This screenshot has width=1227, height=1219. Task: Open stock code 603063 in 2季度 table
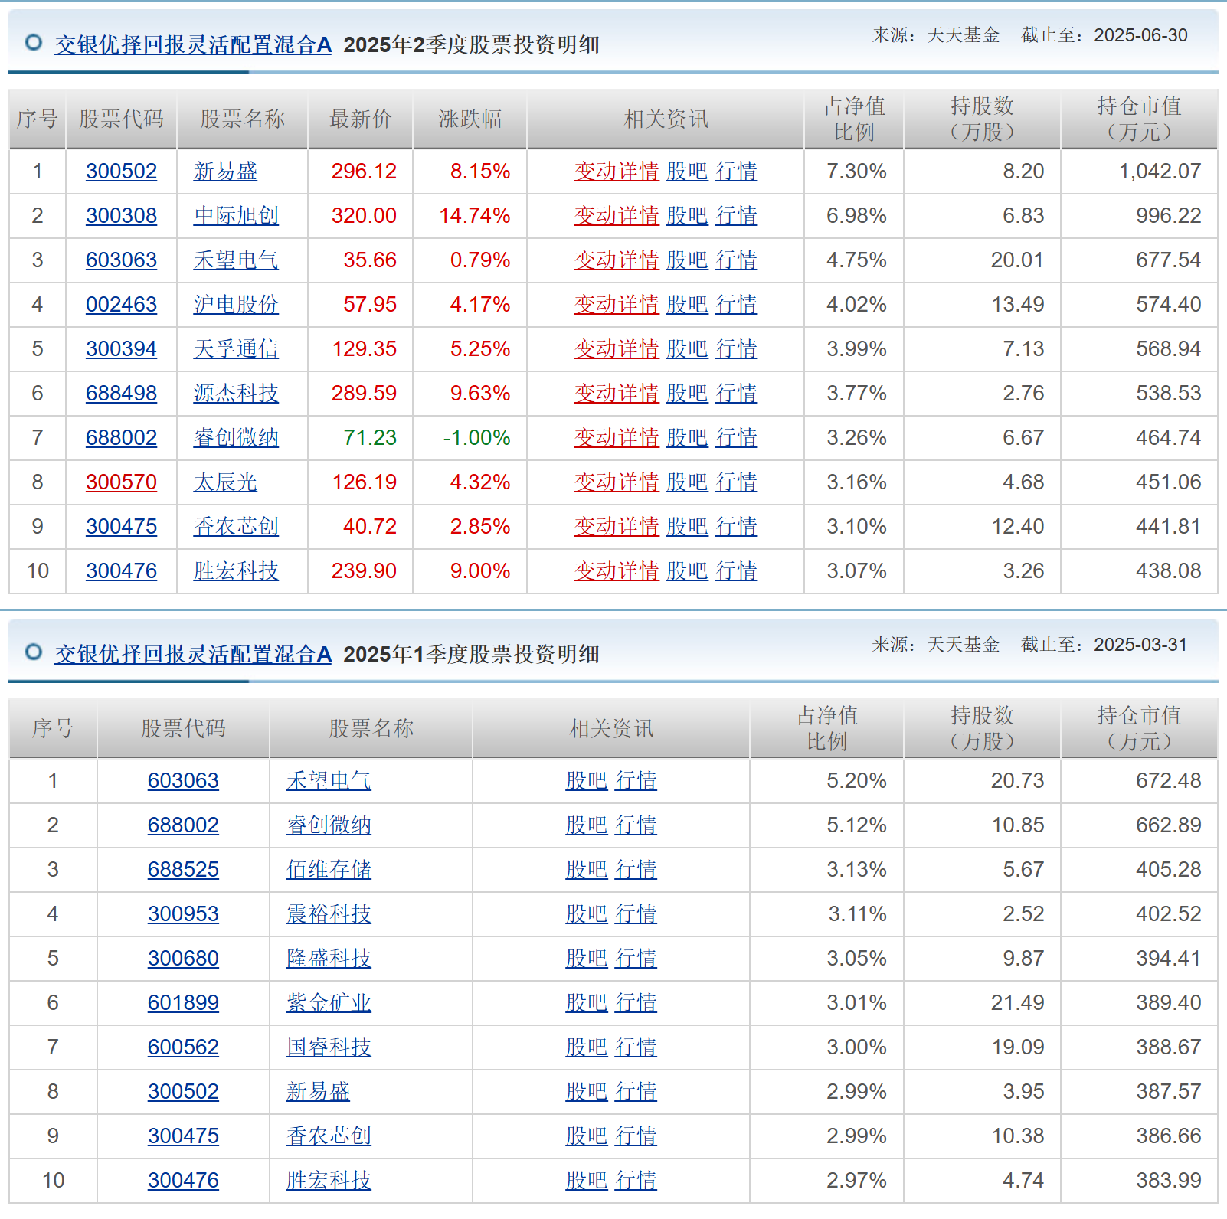click(x=121, y=260)
